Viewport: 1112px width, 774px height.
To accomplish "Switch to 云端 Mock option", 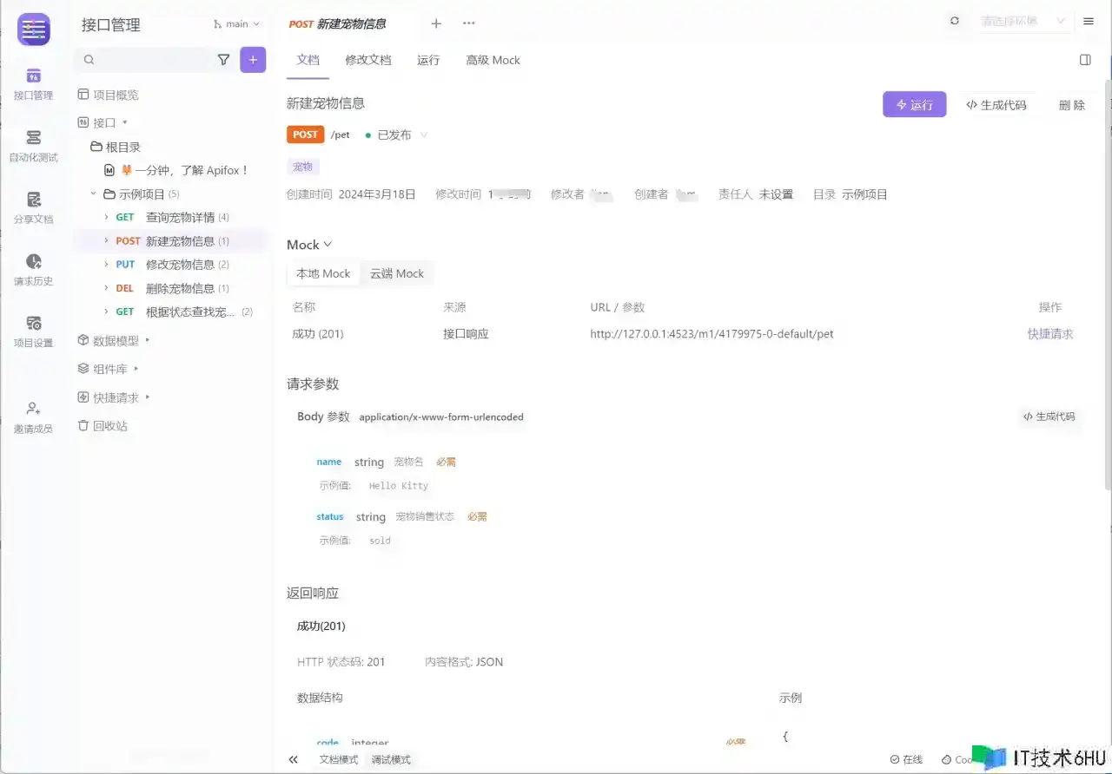I will point(397,273).
